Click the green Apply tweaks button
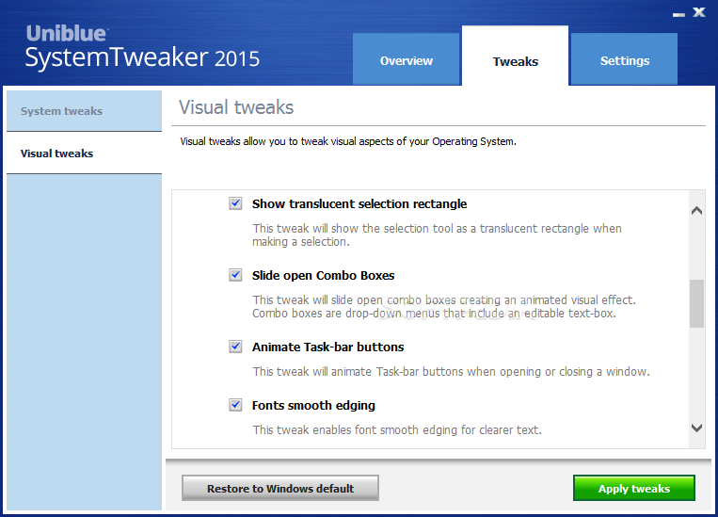Screen dimensions: 718x517 click(633, 488)
